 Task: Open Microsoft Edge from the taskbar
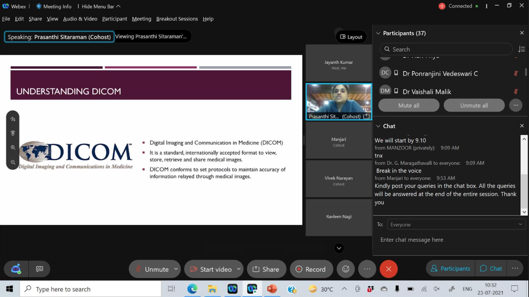click(x=192, y=289)
